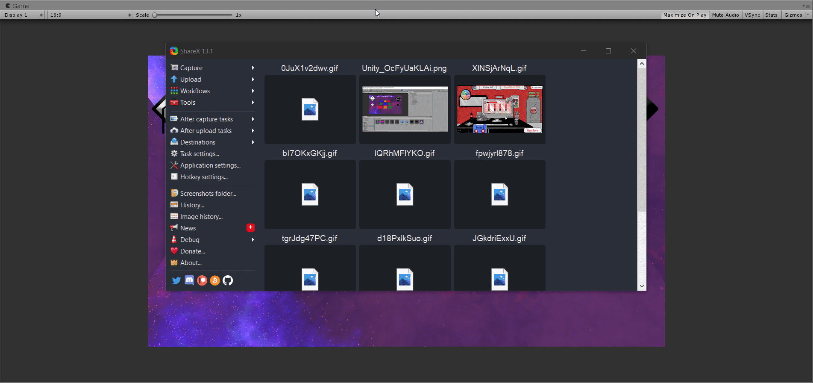Click the Workflows grid icon
This screenshot has width=813, height=383.
[x=174, y=91]
